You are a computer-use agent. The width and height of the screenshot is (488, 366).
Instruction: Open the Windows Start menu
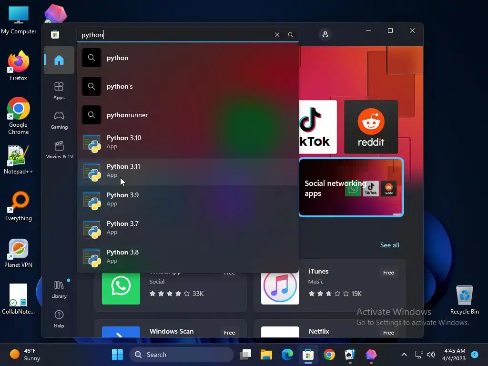point(117,355)
